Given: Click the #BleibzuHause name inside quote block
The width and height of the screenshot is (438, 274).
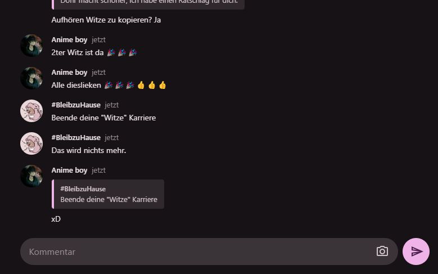Looking at the screenshot, I should point(83,189).
